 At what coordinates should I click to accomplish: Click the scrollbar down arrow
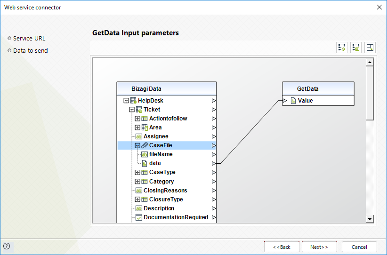tap(370, 219)
